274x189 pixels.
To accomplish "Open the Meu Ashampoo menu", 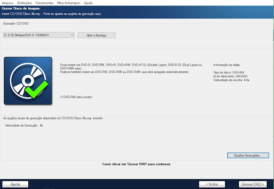I will pyautogui.click(x=68, y=3).
